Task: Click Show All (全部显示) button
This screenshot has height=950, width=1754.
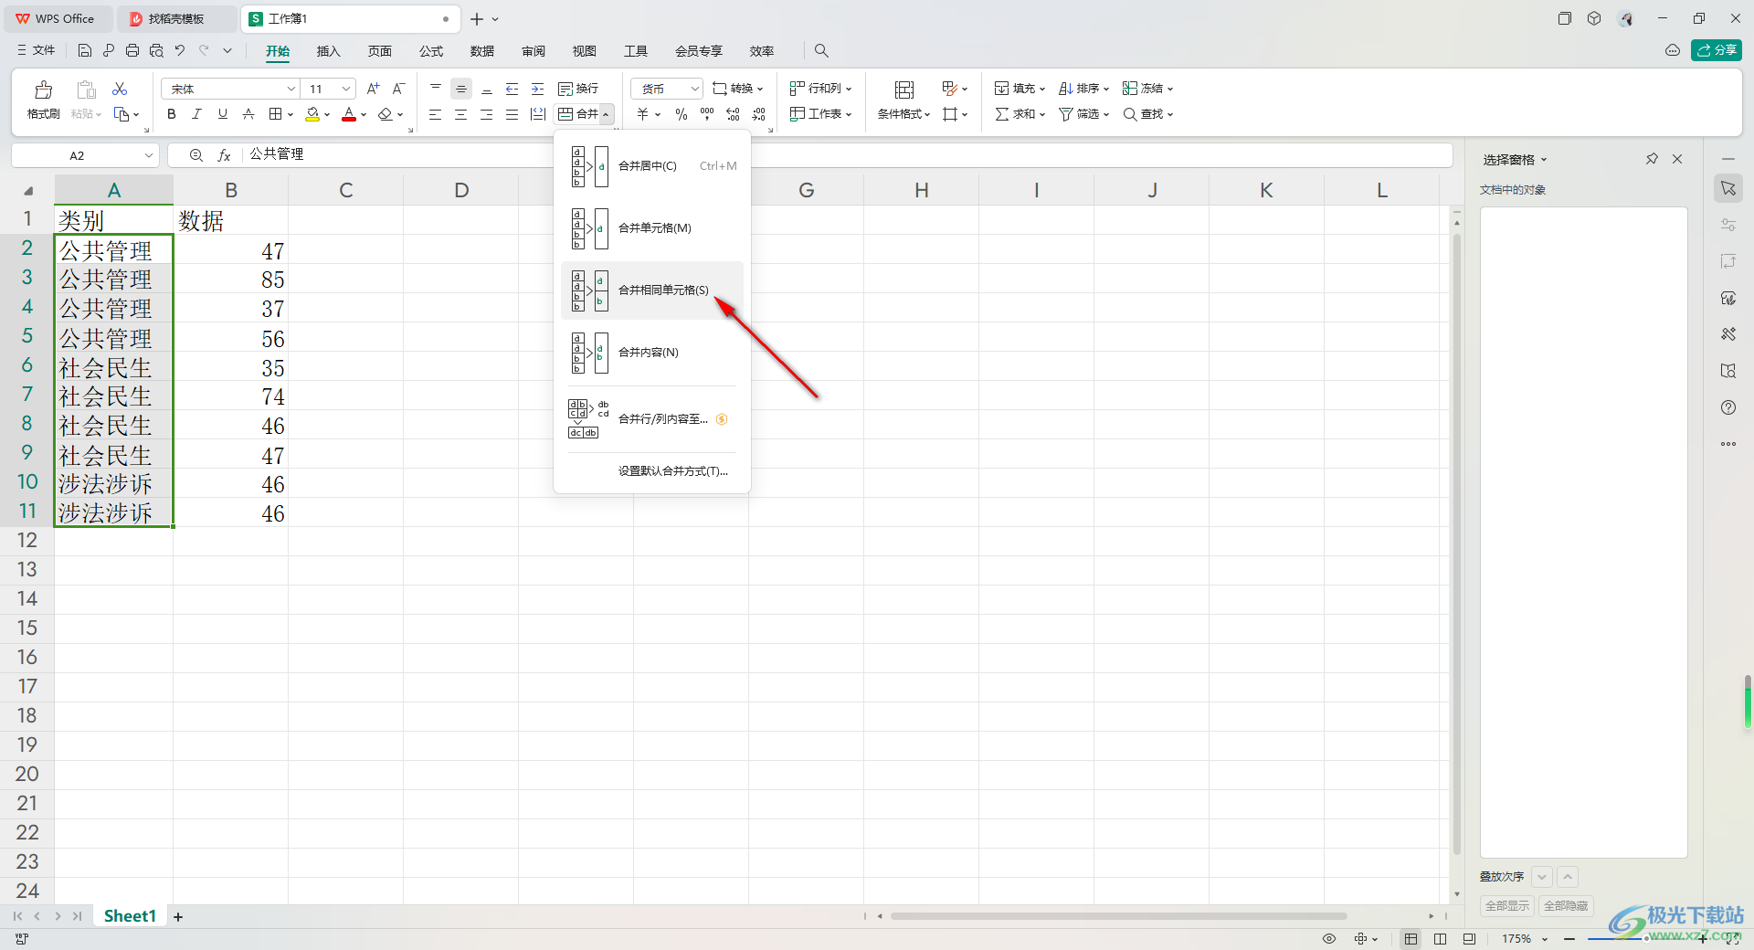Action: click(1507, 906)
